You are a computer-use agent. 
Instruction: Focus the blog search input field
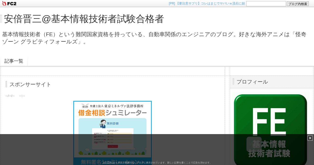point(266,4)
